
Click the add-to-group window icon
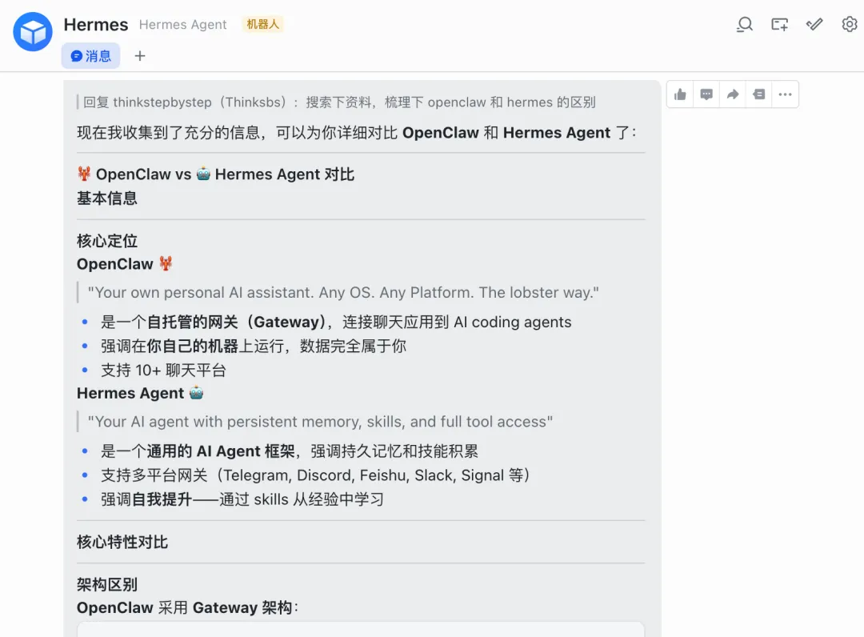click(779, 24)
